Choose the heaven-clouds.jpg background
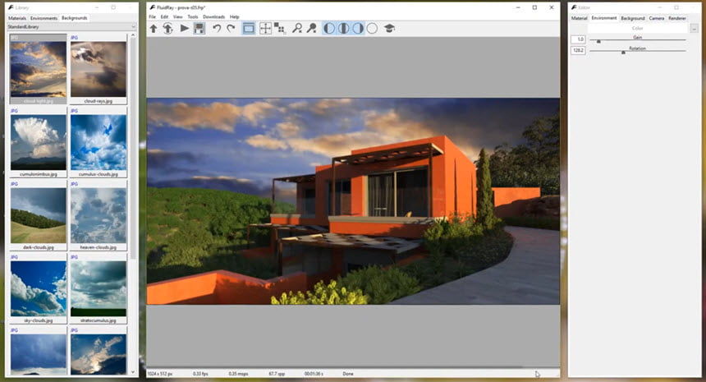The width and height of the screenshot is (706, 382). (x=99, y=216)
